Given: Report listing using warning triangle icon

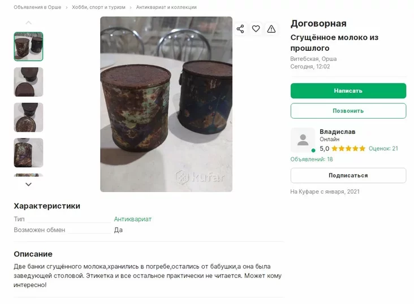Looking at the screenshot, I should pyautogui.click(x=271, y=29).
